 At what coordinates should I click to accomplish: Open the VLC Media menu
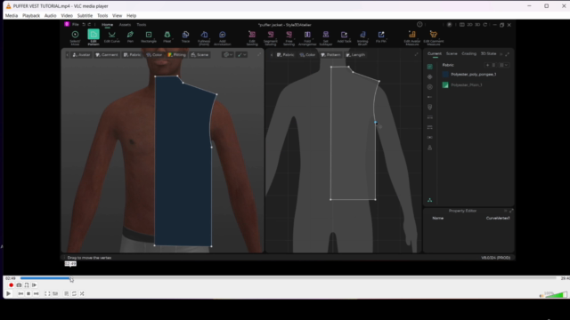coord(12,16)
